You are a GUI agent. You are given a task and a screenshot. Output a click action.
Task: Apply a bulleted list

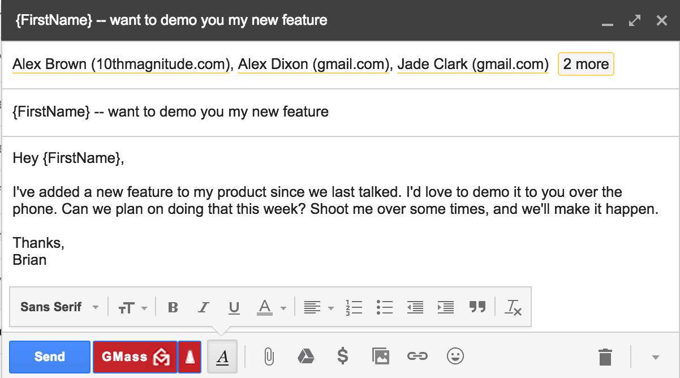(x=385, y=307)
